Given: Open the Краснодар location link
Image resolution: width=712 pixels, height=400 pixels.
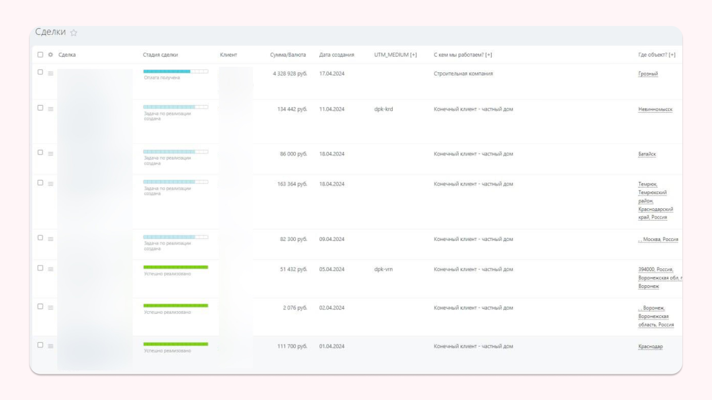Looking at the screenshot, I should point(650,346).
